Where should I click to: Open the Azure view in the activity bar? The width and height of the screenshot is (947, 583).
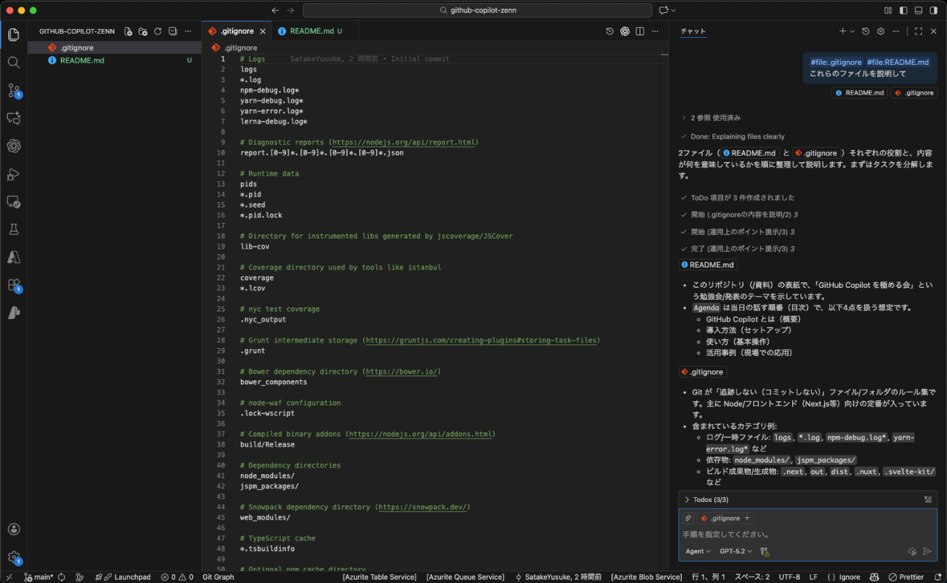[14, 257]
